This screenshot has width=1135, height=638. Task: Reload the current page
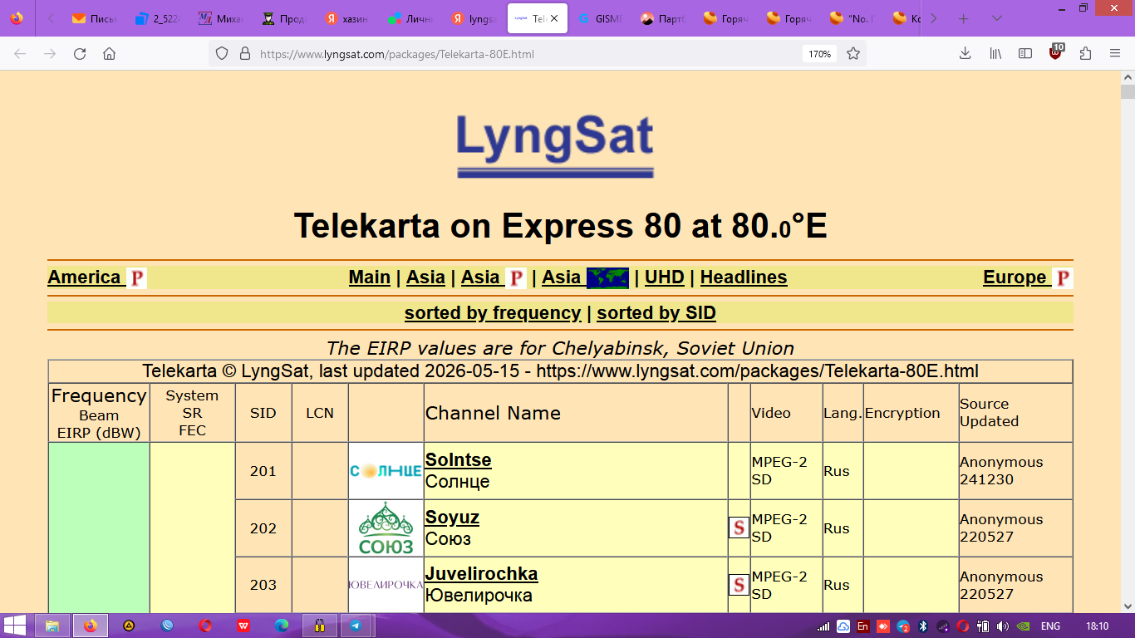pyautogui.click(x=80, y=54)
